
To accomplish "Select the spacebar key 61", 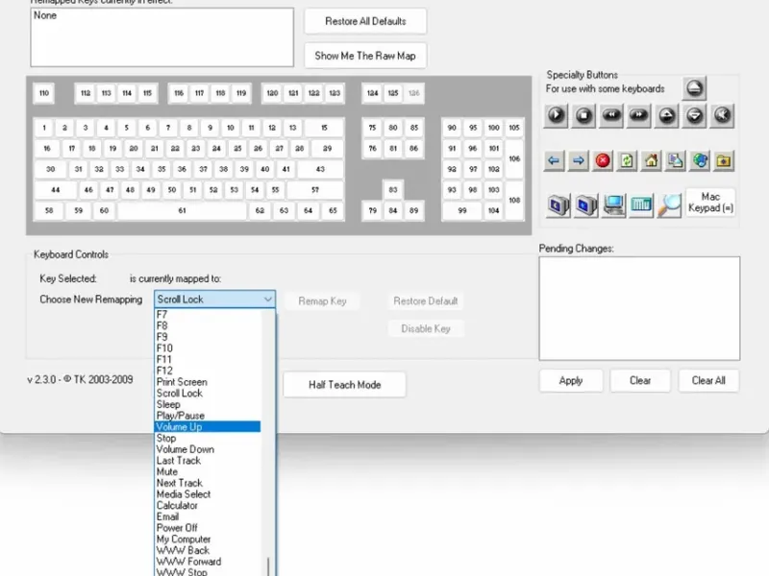I will click(x=182, y=210).
